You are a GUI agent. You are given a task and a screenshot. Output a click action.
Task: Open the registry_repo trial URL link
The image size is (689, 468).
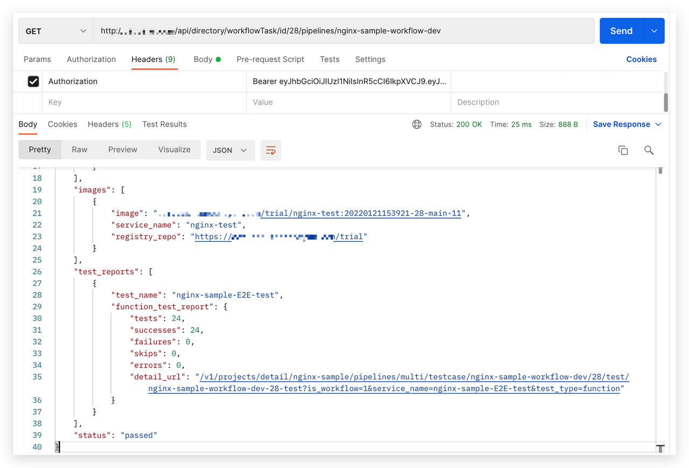tap(279, 236)
